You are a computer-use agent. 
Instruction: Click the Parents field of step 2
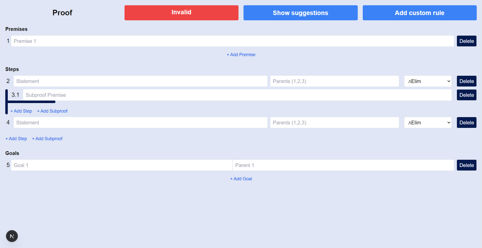click(334, 81)
